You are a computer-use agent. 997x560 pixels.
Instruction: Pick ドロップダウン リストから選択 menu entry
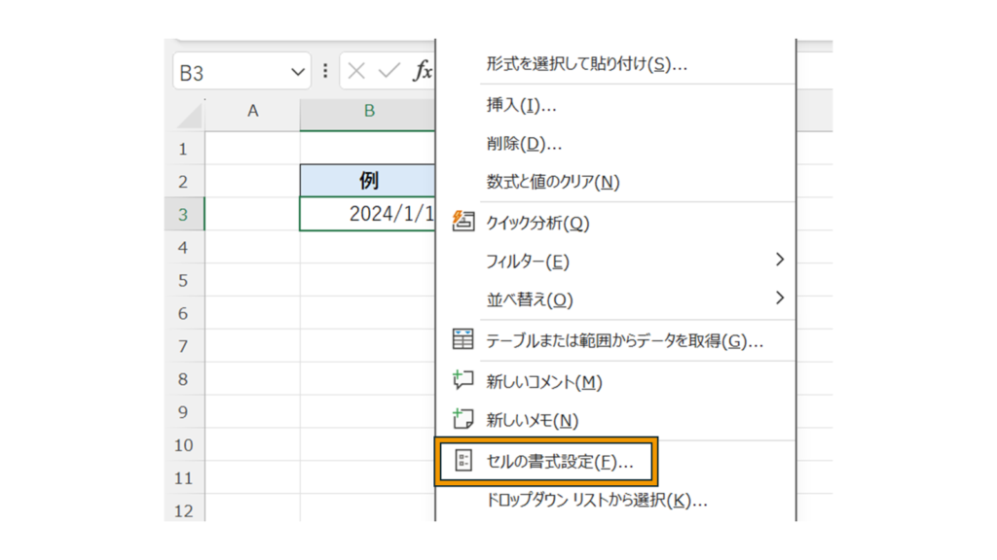596,501
